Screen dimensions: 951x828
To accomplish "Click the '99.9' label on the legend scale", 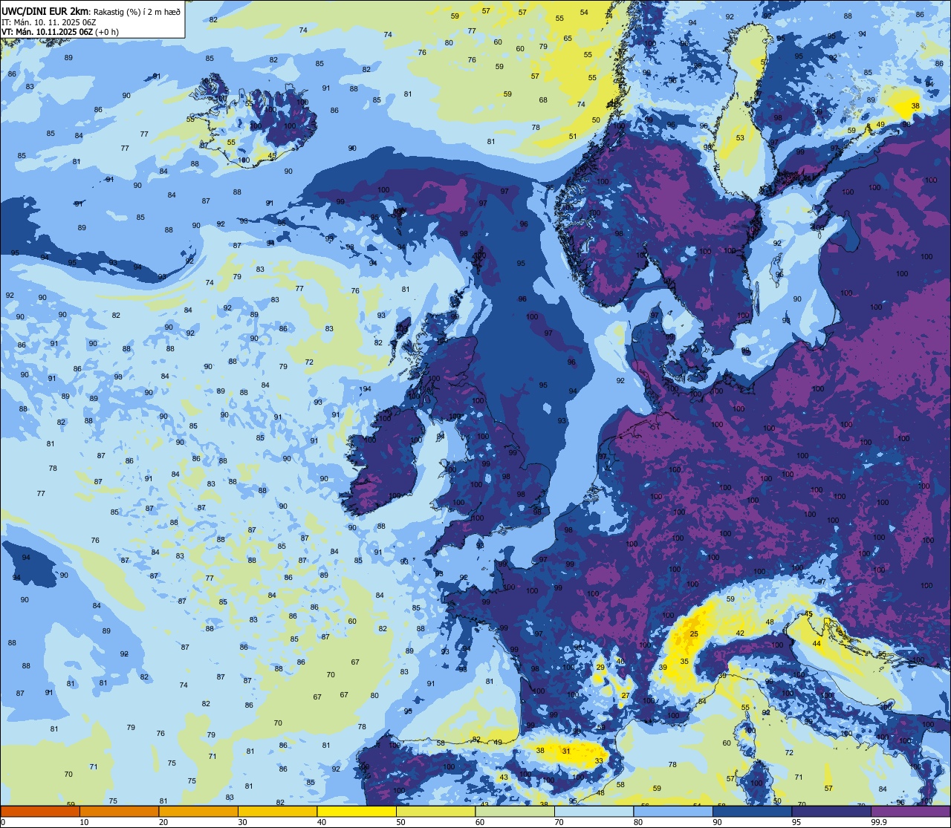I will coord(877,822).
